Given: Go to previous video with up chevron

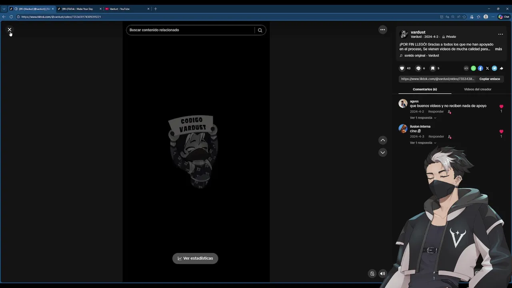Looking at the screenshot, I should pyautogui.click(x=383, y=140).
